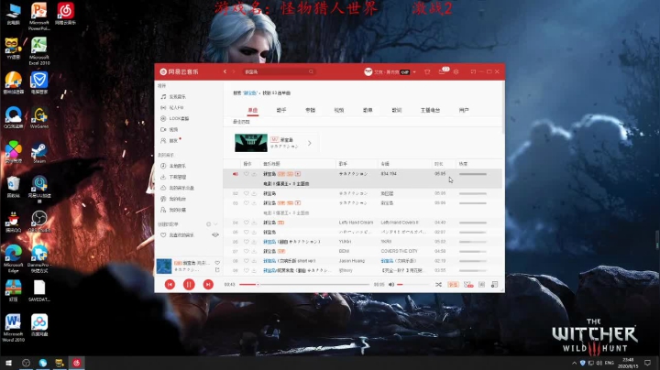Like song row 06 by YUIKA

(247, 242)
